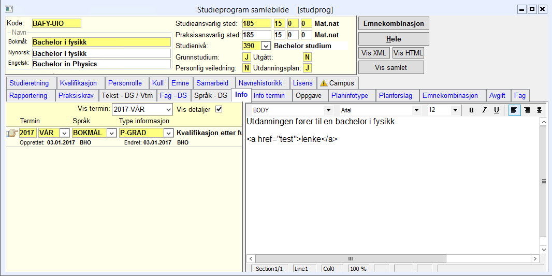Image resolution: width=552 pixels, height=276 pixels.
Task: Open the Oppgave tab
Action: (311, 95)
